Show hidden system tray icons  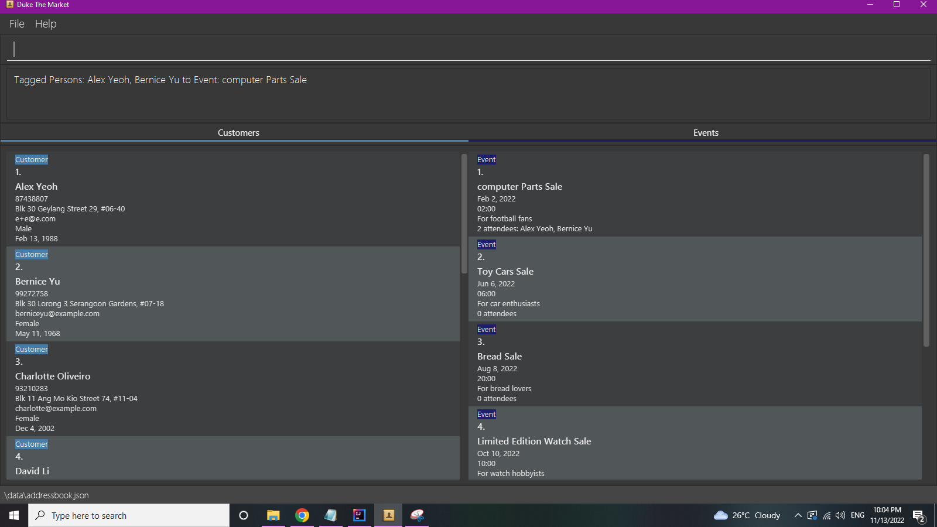(798, 515)
